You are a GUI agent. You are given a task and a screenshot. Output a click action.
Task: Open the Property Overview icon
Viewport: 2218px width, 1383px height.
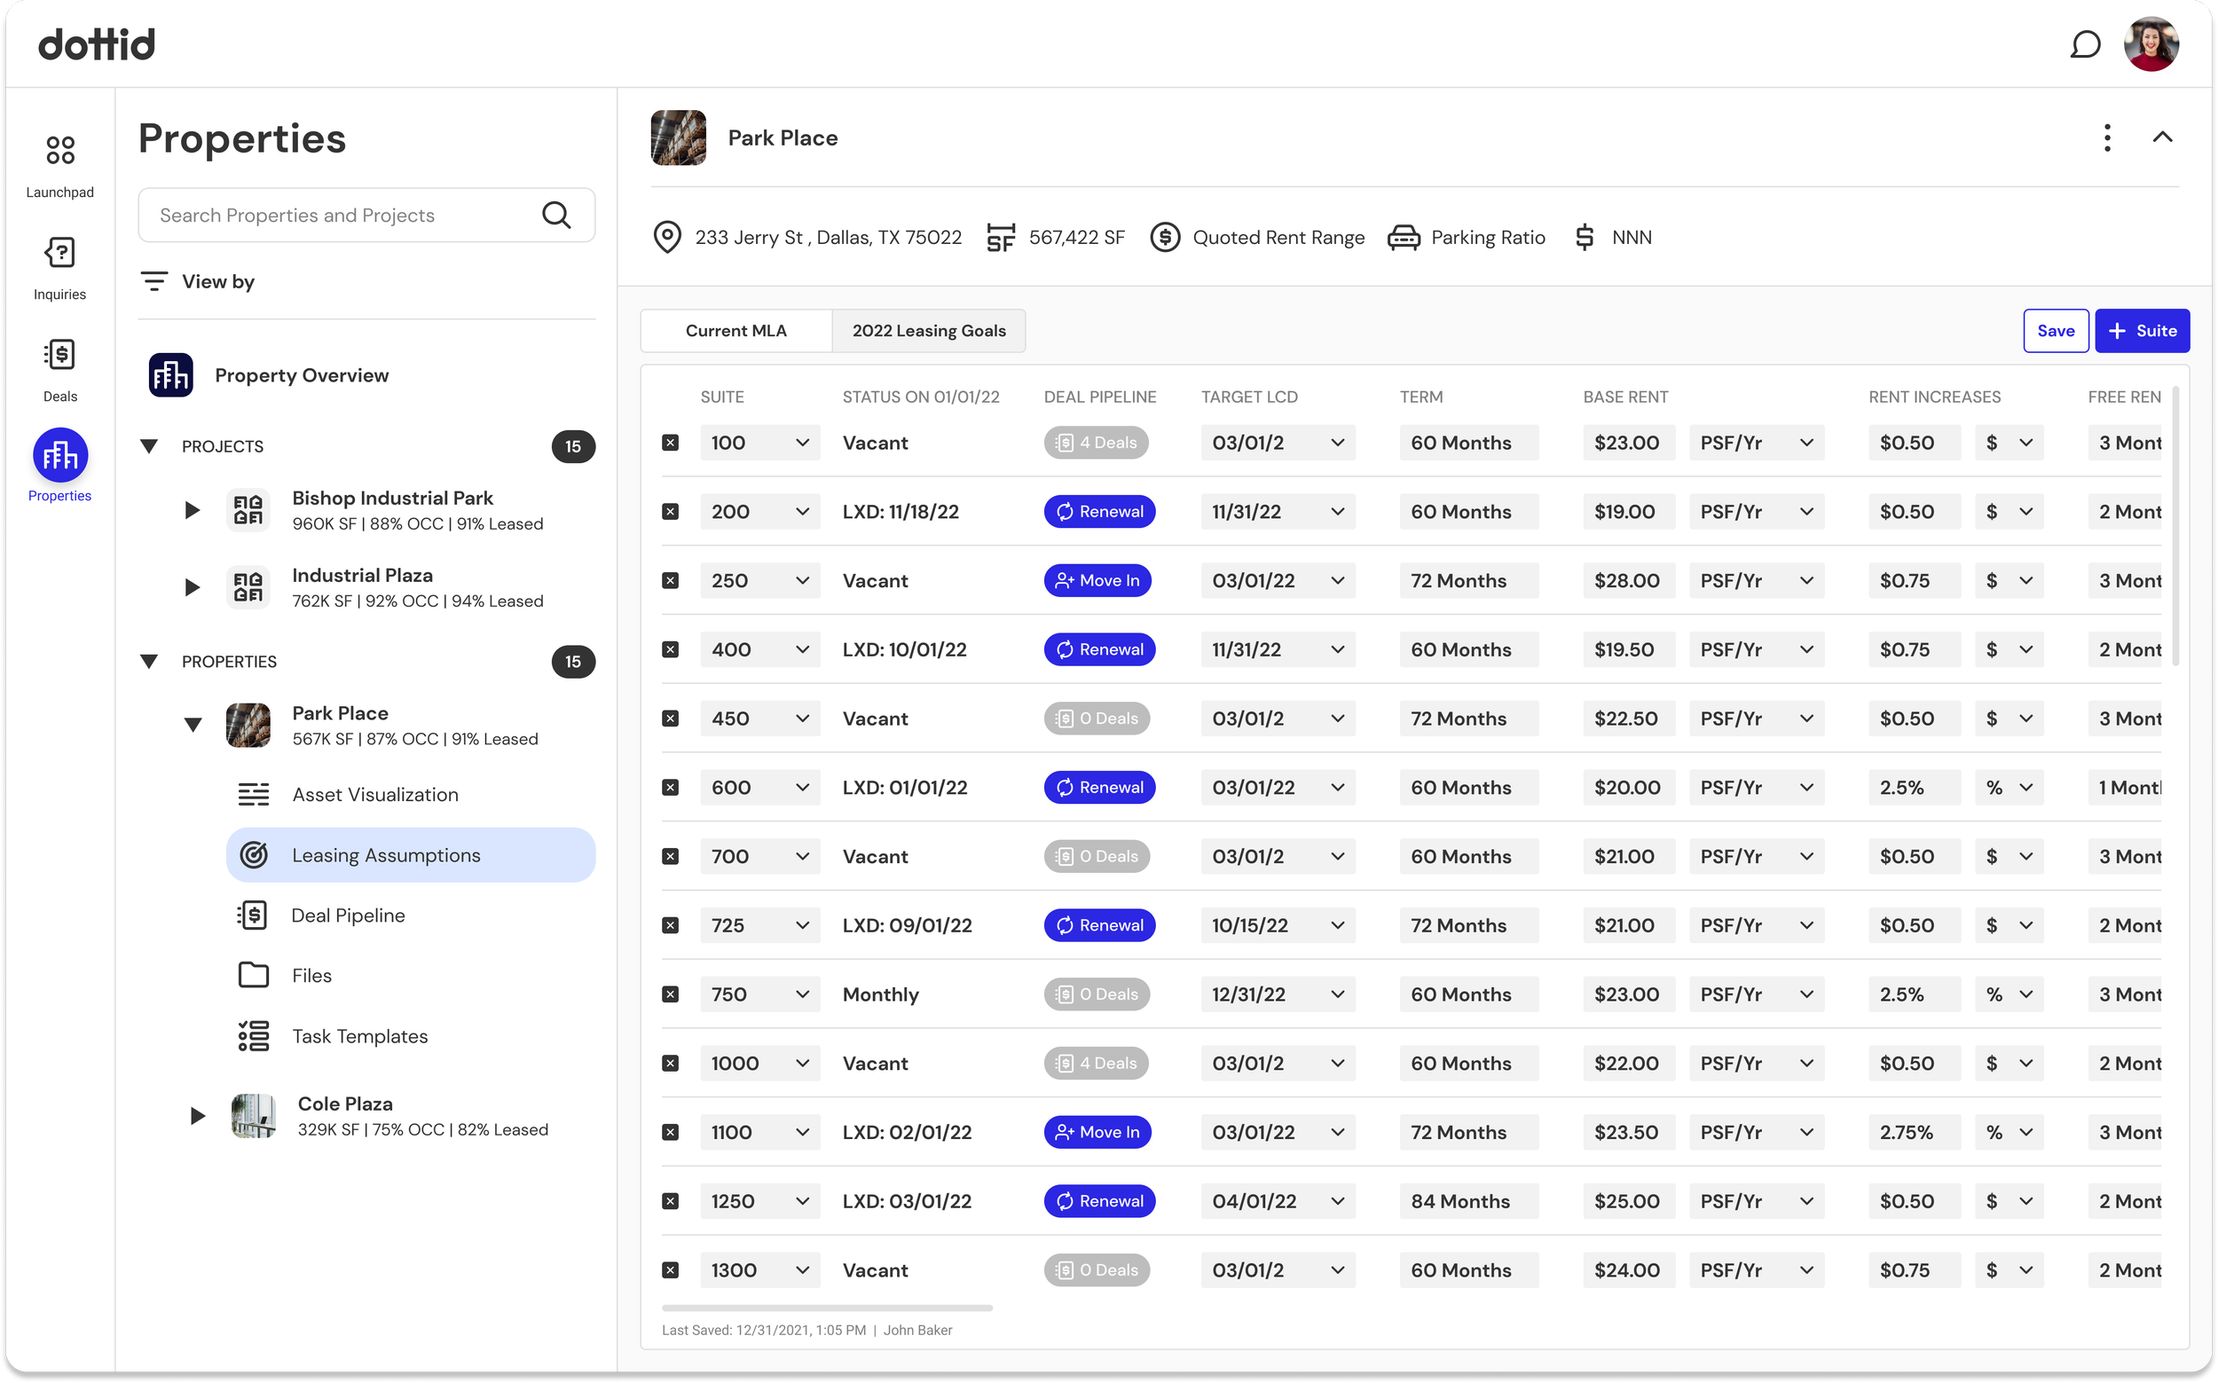[171, 375]
